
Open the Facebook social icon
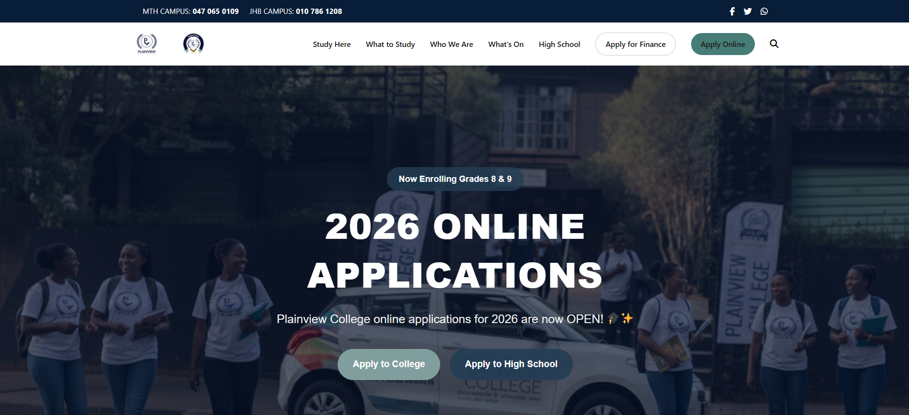coord(732,11)
